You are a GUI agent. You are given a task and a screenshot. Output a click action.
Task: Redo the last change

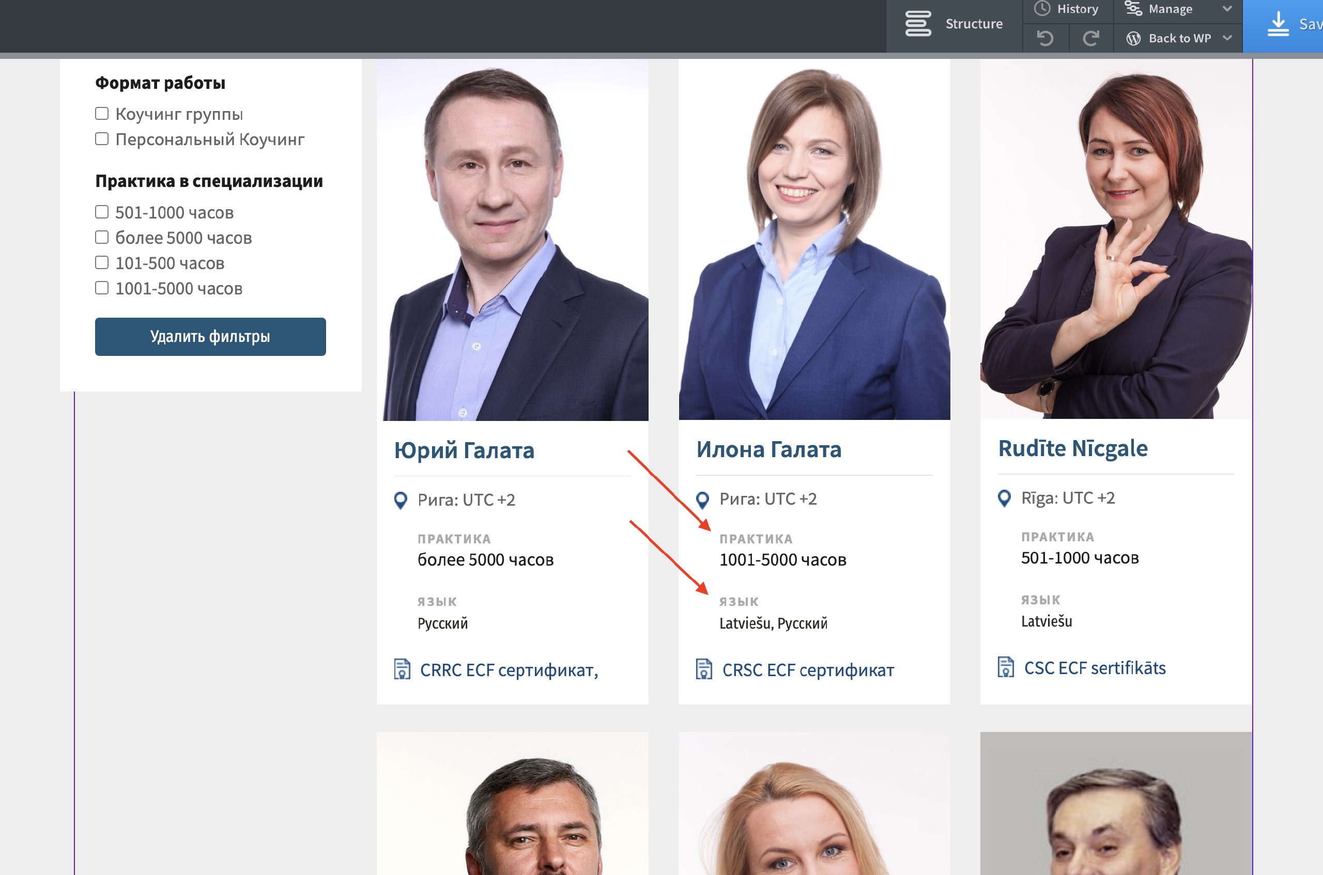pos(1091,38)
